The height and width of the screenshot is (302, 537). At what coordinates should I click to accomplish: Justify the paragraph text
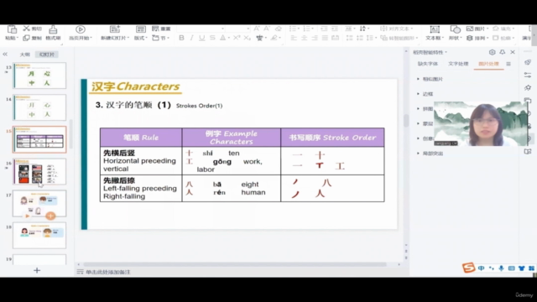[x=325, y=38]
